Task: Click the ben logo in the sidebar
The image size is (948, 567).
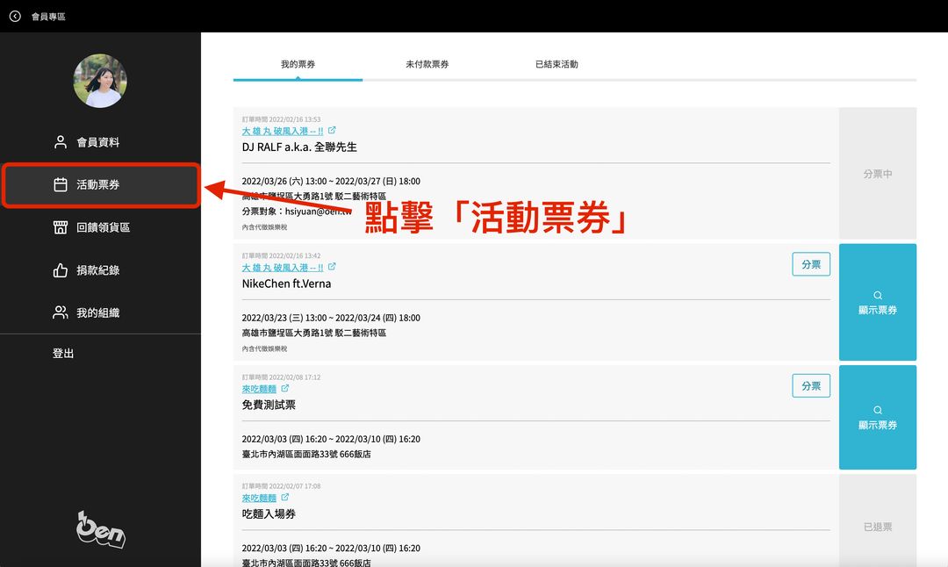Action: [x=100, y=528]
